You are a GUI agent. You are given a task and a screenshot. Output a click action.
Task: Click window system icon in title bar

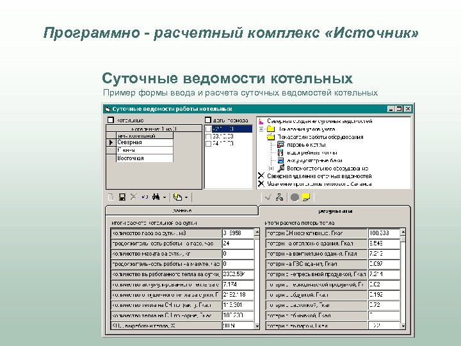[108, 109]
